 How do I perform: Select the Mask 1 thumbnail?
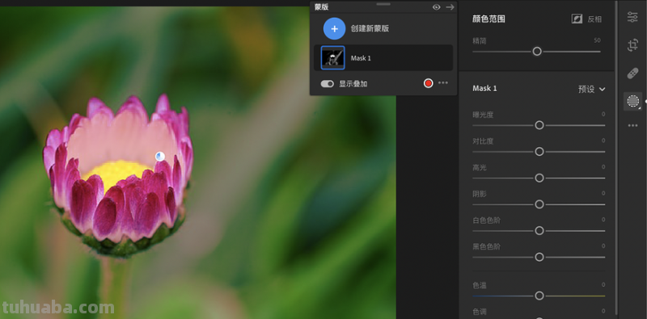[x=332, y=57]
